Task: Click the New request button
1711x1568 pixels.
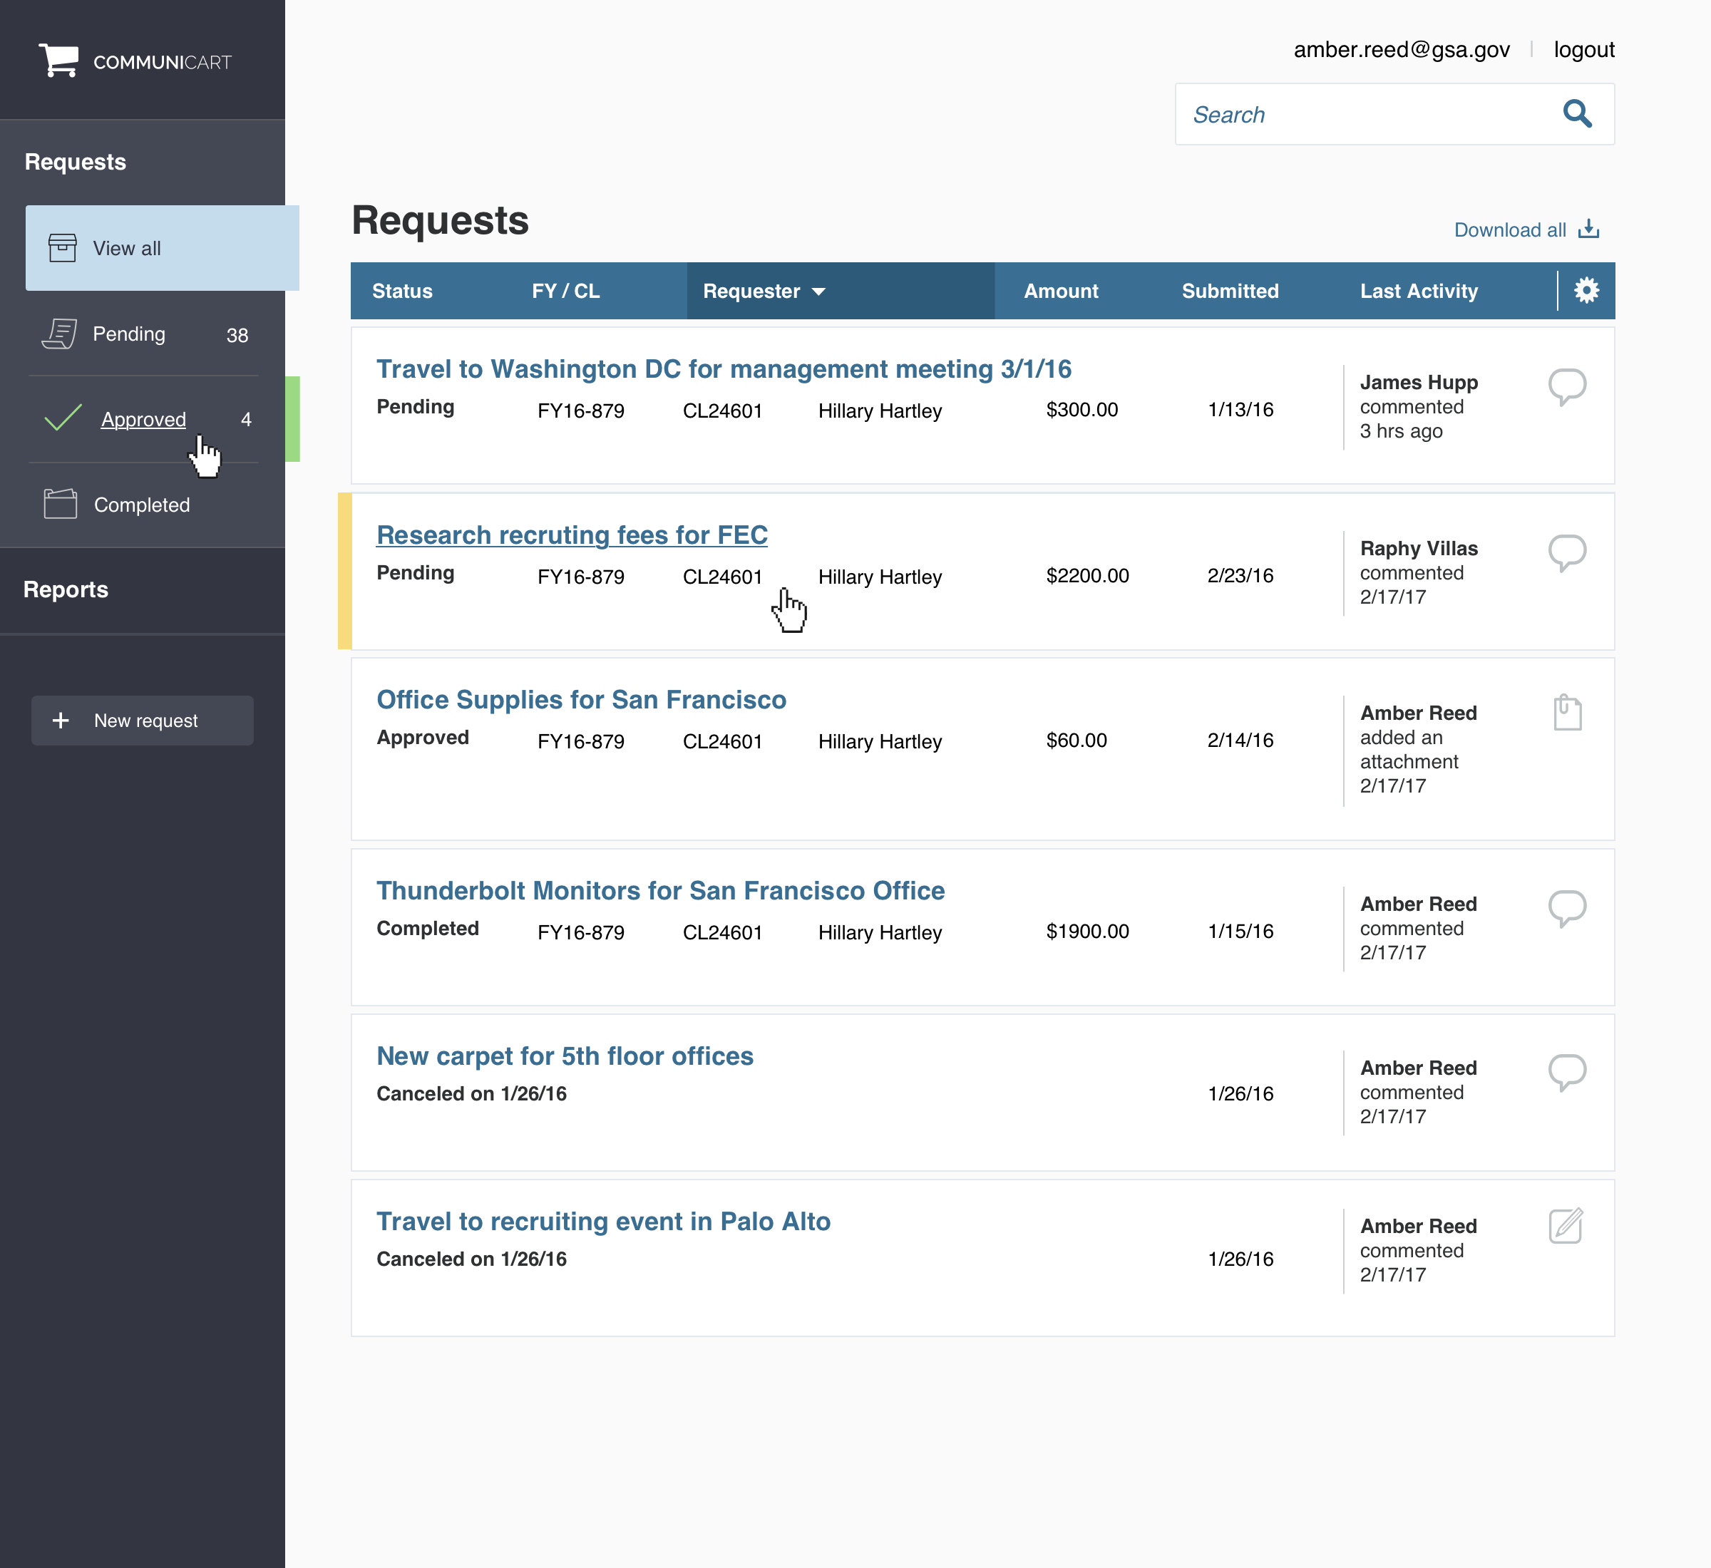Action: (143, 721)
